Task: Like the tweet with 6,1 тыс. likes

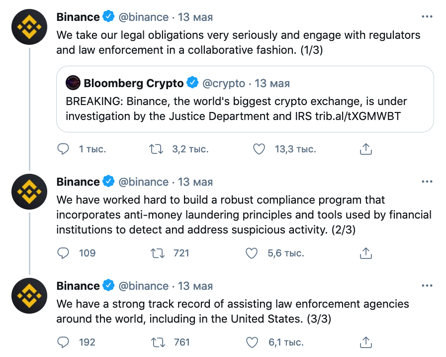Action: coord(252,342)
